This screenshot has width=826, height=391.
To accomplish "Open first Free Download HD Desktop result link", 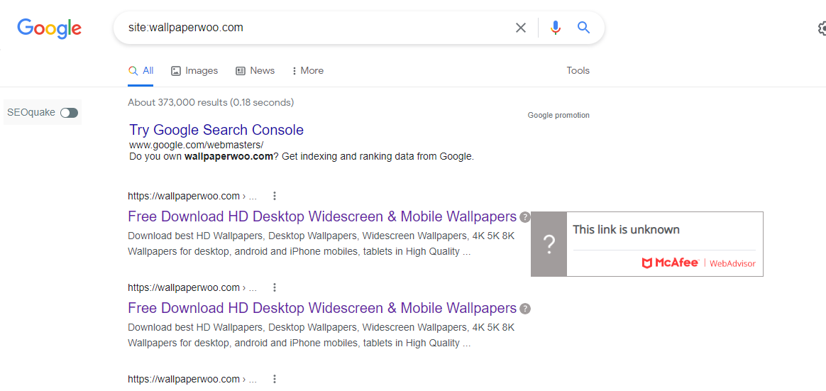I will coord(322,216).
